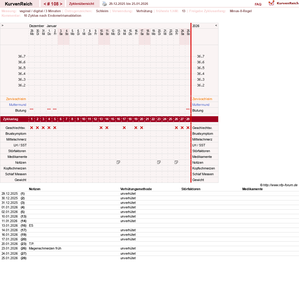Click bleeding dots on cycle day 4
Viewport: 299px width, 286px height.
point(49,109)
